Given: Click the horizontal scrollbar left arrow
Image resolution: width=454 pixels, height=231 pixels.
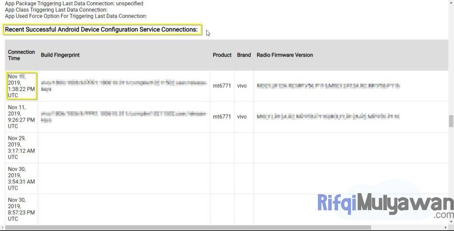Looking at the screenshot, I should pos(2,228).
